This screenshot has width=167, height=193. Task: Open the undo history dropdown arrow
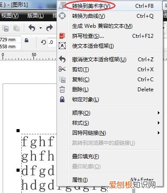tap(40, 28)
